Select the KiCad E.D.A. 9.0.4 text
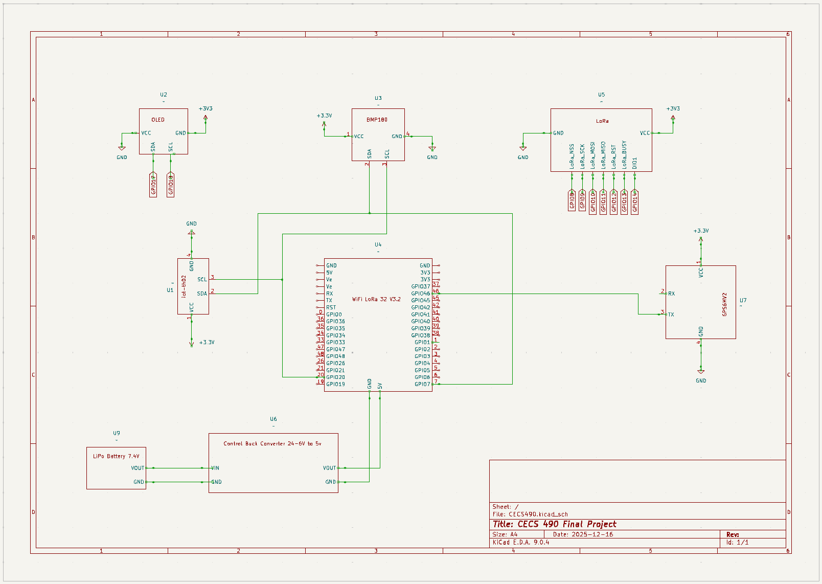Screen dimensions: 822x584 click(521, 542)
